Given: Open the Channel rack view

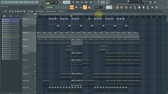Looking at the screenshot, I should coord(126,7).
